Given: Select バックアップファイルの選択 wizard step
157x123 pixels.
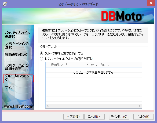Looking at the screenshot, I should tap(17, 35).
